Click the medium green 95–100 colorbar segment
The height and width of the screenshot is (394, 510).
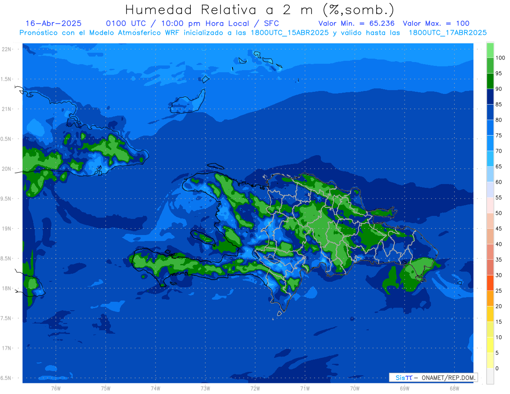point(490,65)
